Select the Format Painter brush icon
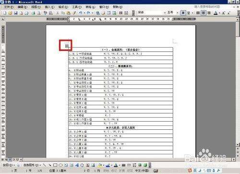This screenshot has height=174, width=240. [x=74, y=13]
